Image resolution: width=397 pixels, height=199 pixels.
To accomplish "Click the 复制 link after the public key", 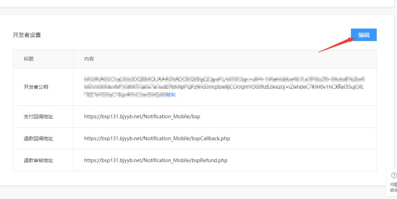I will [x=171, y=95].
